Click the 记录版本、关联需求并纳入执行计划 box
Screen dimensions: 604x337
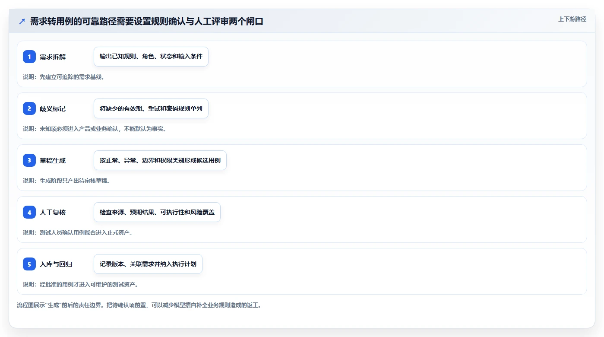point(148,264)
